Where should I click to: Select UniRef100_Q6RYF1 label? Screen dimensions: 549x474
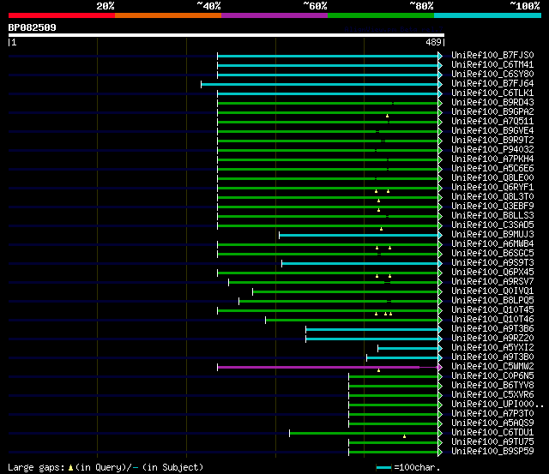pyautogui.click(x=492, y=188)
